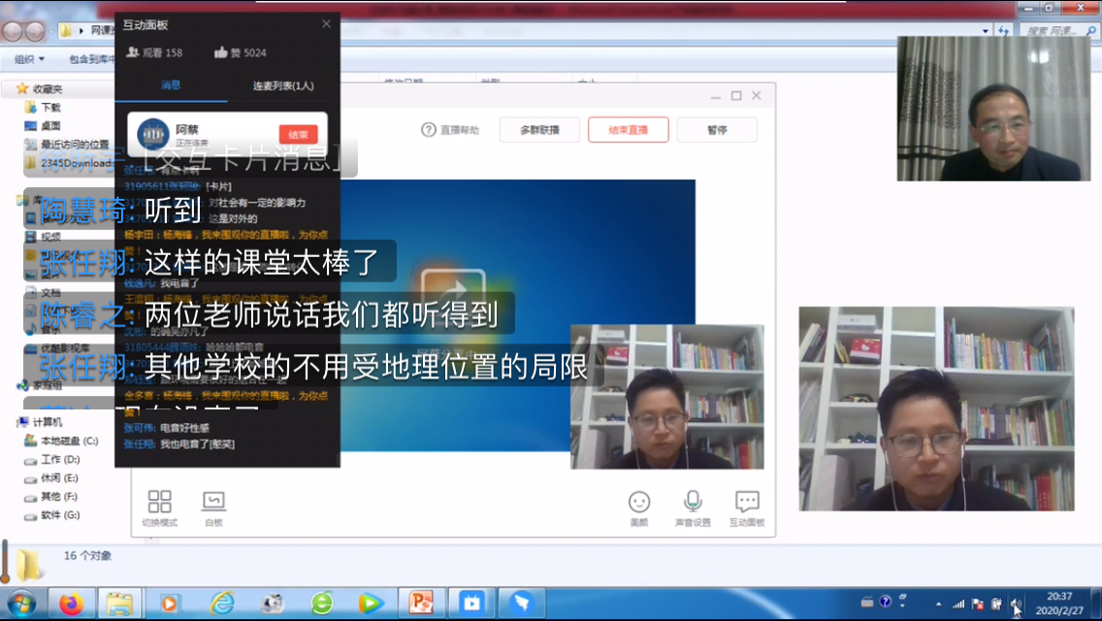Viewport: 1102px width, 621px height.
Task: Click the thumbs-up 赞 5024 icon
Action: pyautogui.click(x=220, y=52)
